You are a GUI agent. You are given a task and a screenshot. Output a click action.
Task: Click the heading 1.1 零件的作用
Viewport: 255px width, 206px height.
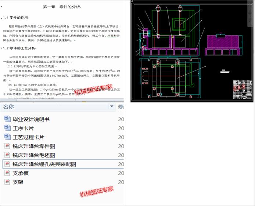pyautogui.click(x=15, y=18)
